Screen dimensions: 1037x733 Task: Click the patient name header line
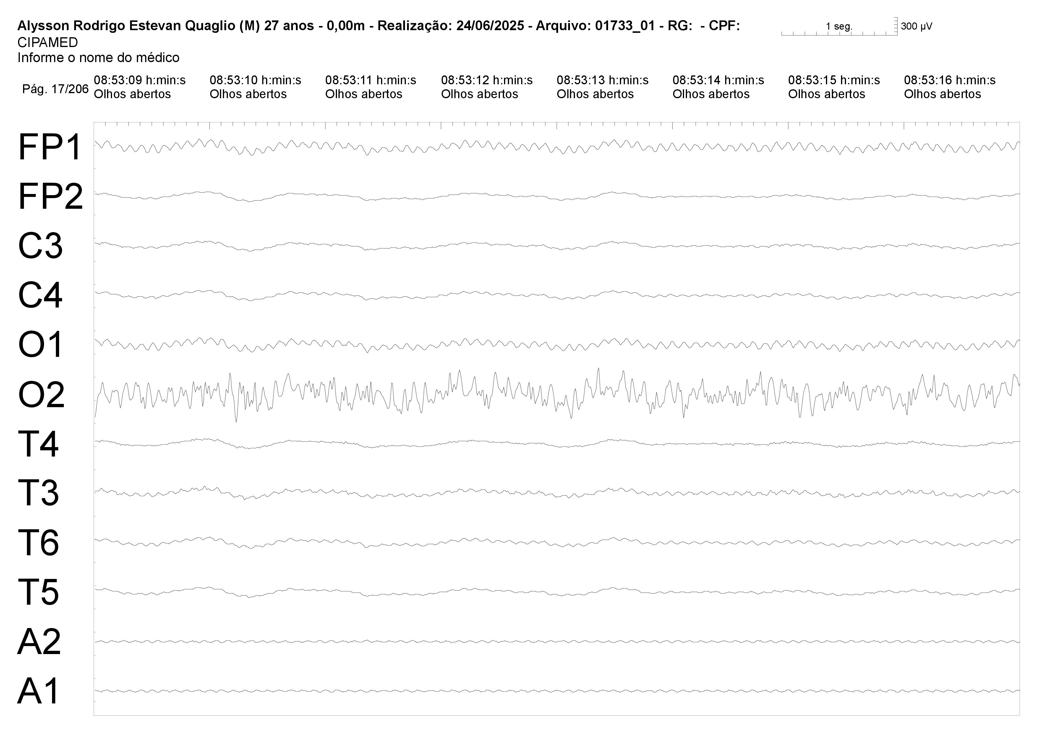point(378,26)
